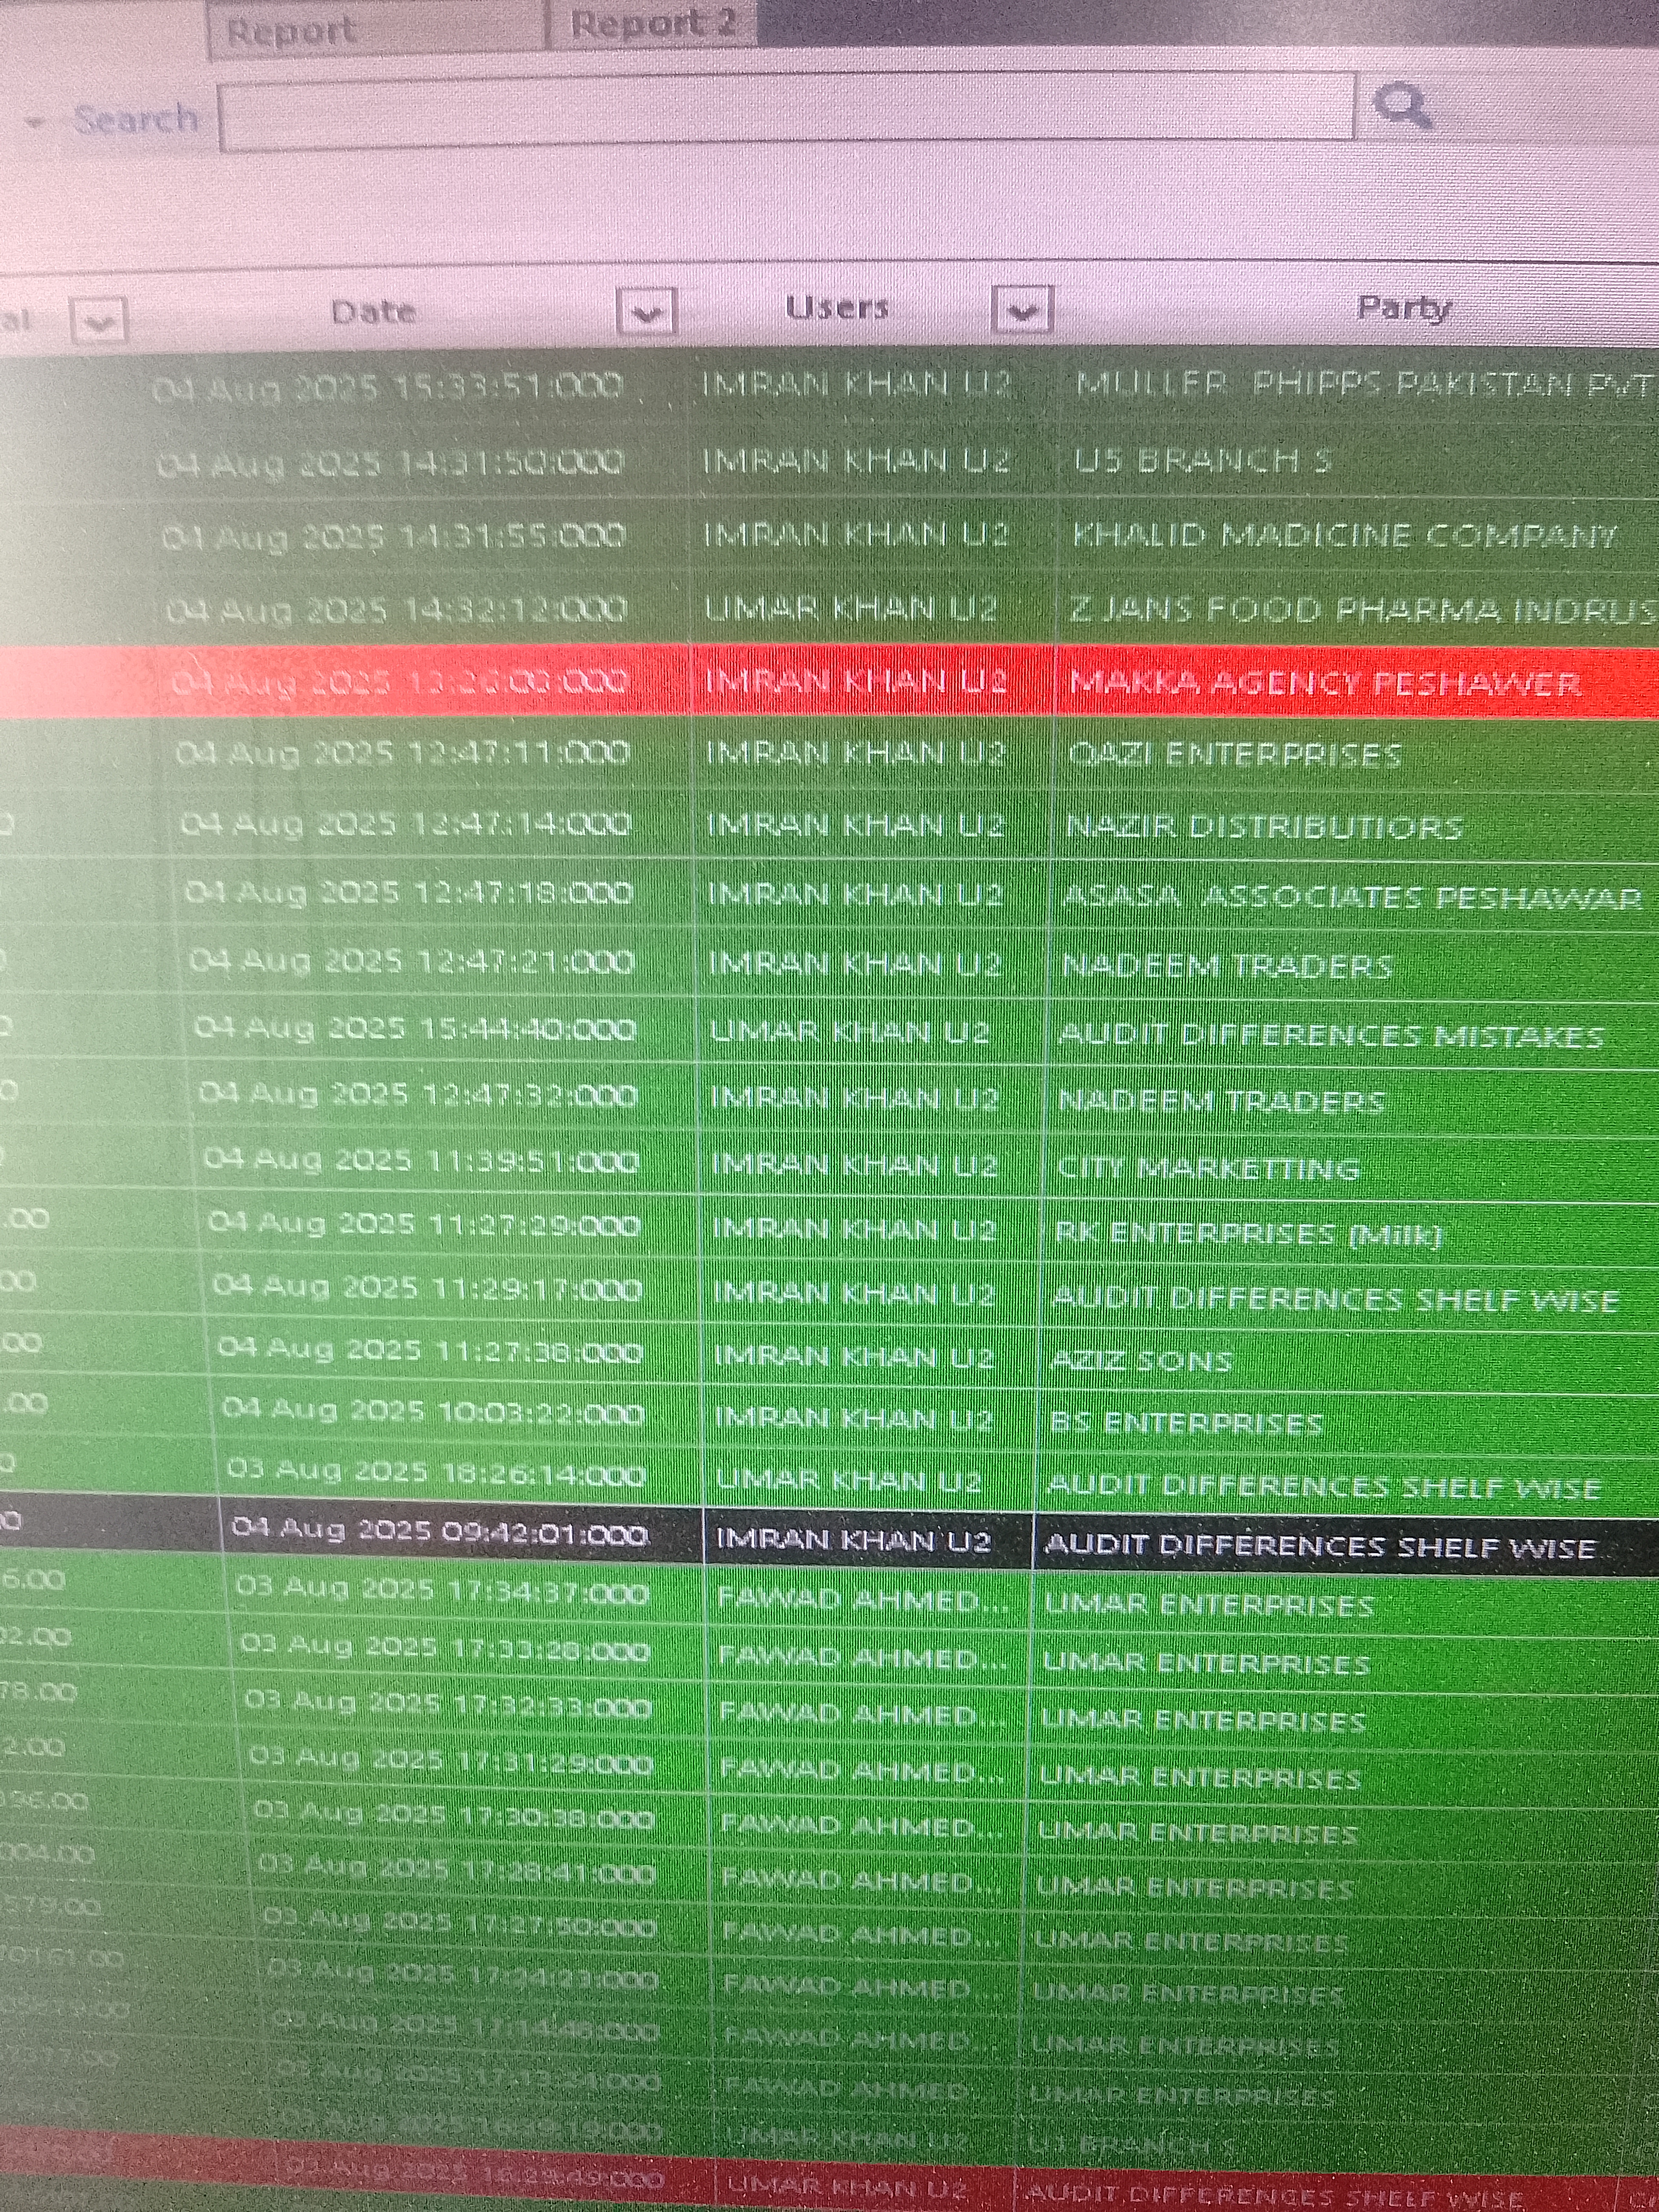1659x2212 pixels.
Task: Select the RK ENTERPRISES (Milk) row
Action: 1248,1233
